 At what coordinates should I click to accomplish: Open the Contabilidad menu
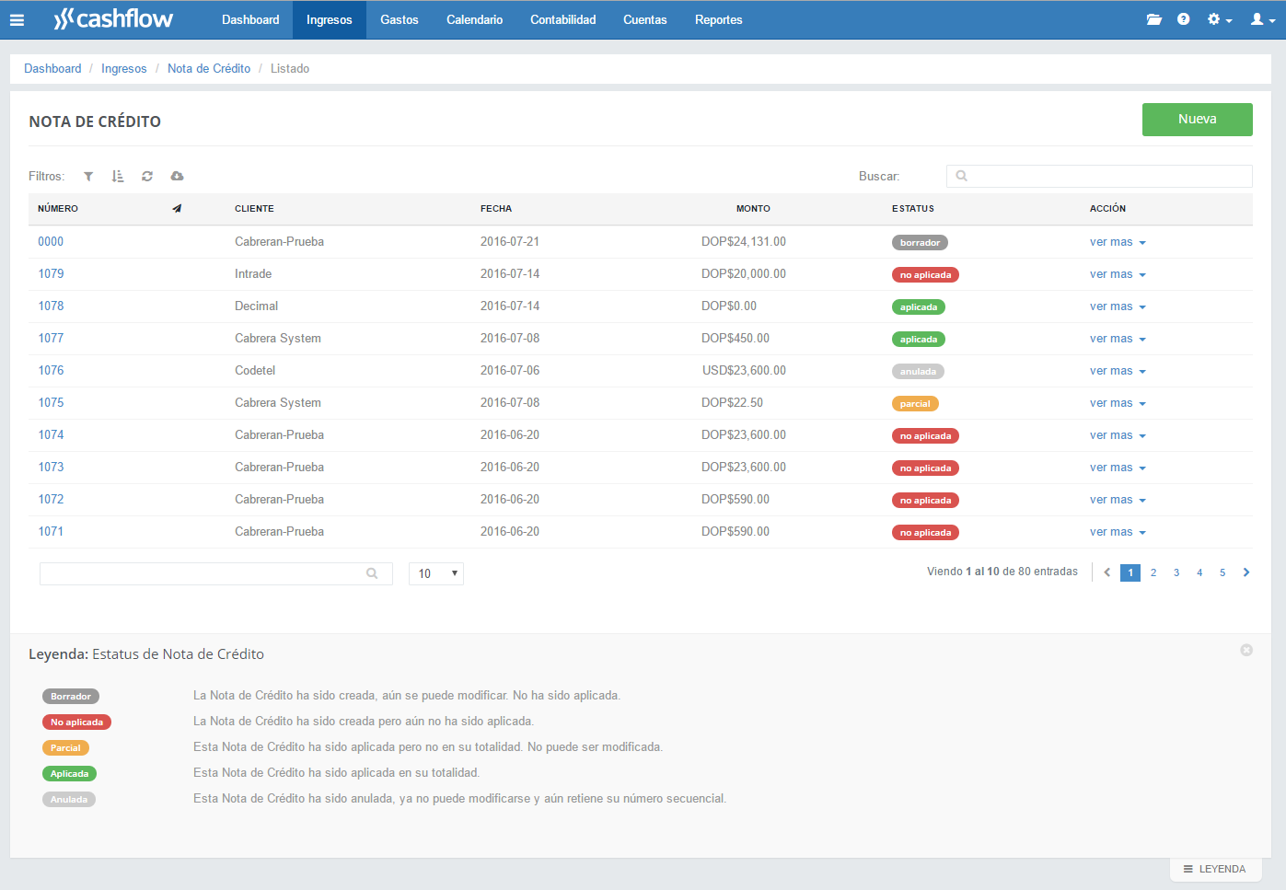[562, 19]
